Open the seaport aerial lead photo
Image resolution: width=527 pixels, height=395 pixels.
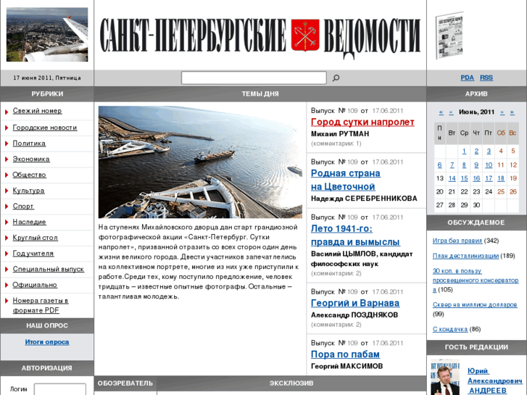point(200,162)
